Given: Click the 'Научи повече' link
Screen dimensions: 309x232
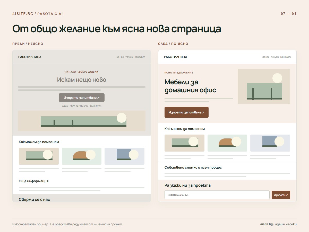Looking at the screenshot, I should (x=79, y=106).
